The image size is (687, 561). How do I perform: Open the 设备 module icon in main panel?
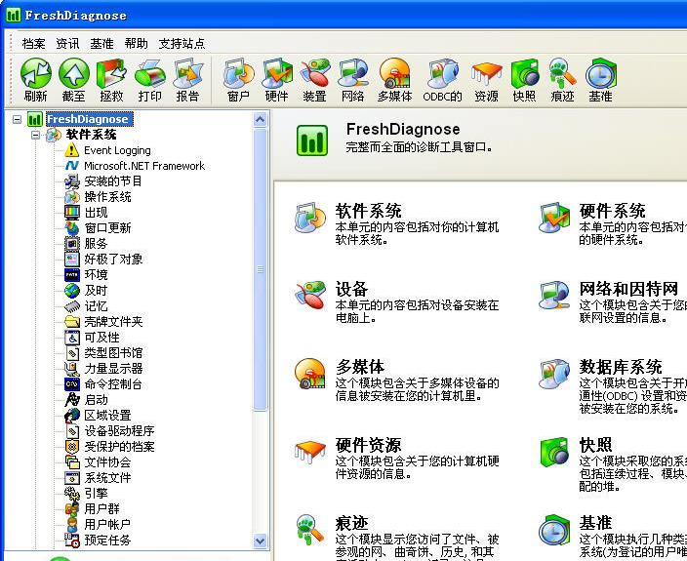(x=310, y=295)
